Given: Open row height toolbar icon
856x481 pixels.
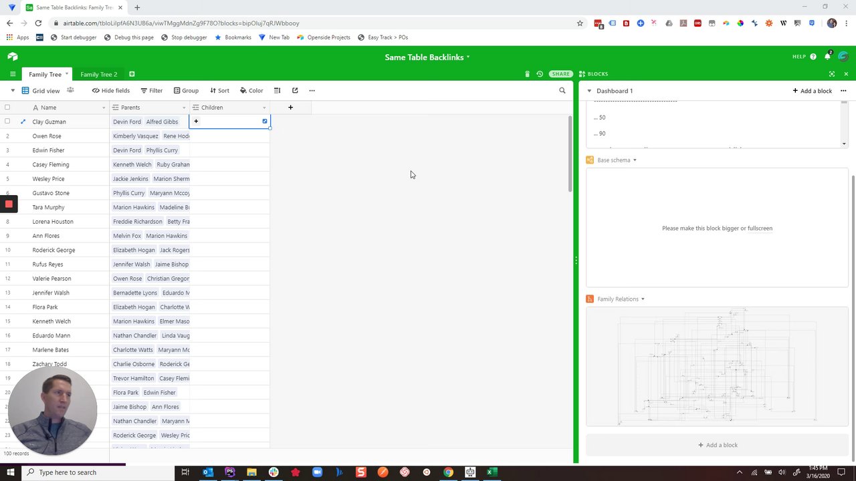Looking at the screenshot, I should (277, 91).
